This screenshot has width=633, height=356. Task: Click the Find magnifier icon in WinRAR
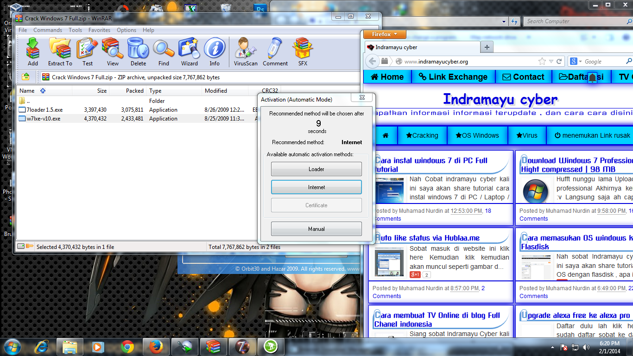click(164, 52)
